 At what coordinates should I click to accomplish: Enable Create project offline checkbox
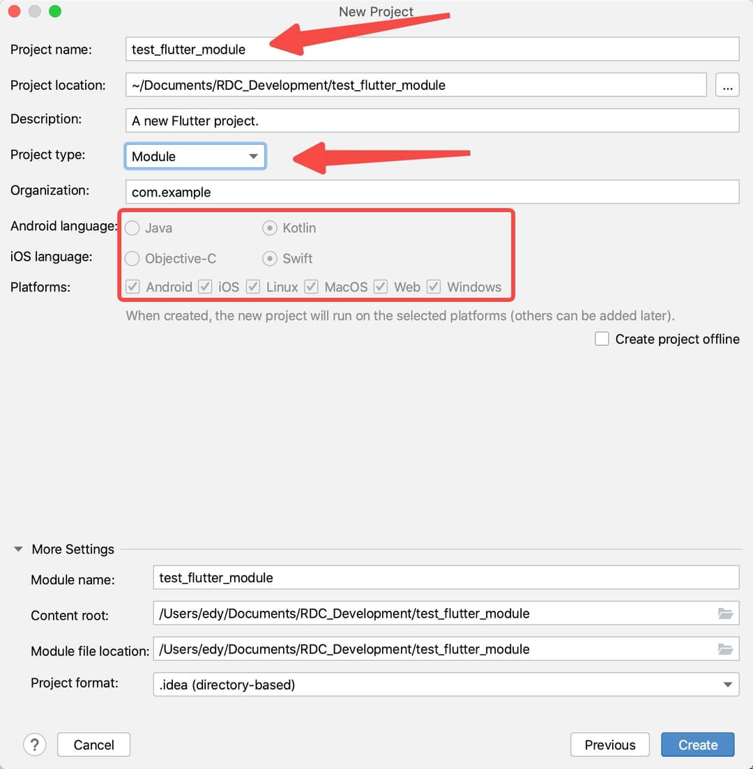602,339
